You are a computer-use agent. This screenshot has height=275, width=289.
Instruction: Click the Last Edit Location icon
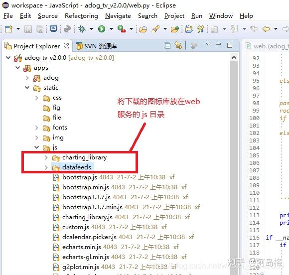coord(254,29)
